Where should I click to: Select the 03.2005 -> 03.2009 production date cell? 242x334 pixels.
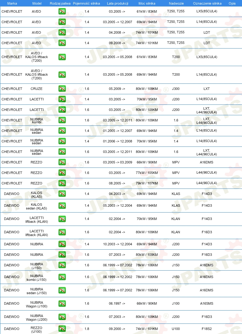[118, 162]
